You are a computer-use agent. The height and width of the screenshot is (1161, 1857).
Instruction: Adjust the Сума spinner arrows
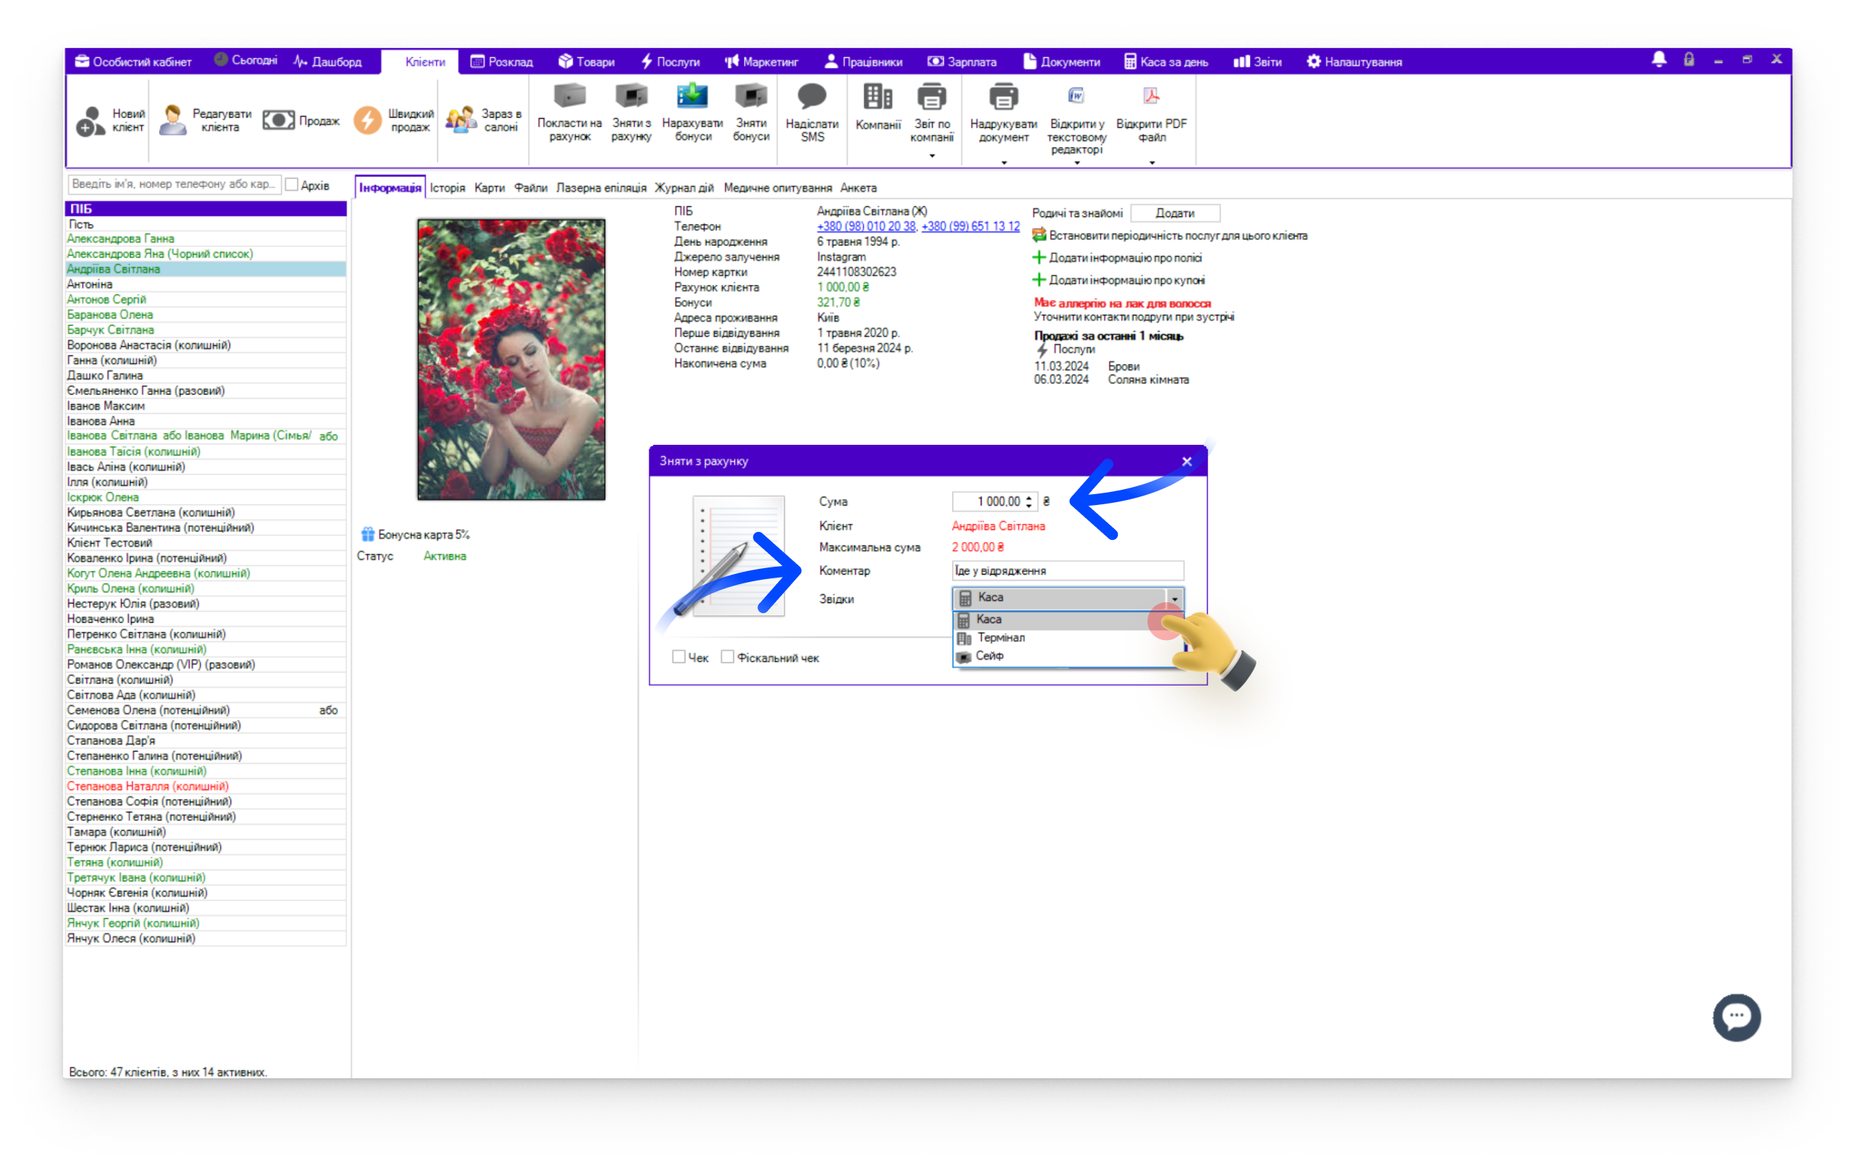(x=1029, y=501)
